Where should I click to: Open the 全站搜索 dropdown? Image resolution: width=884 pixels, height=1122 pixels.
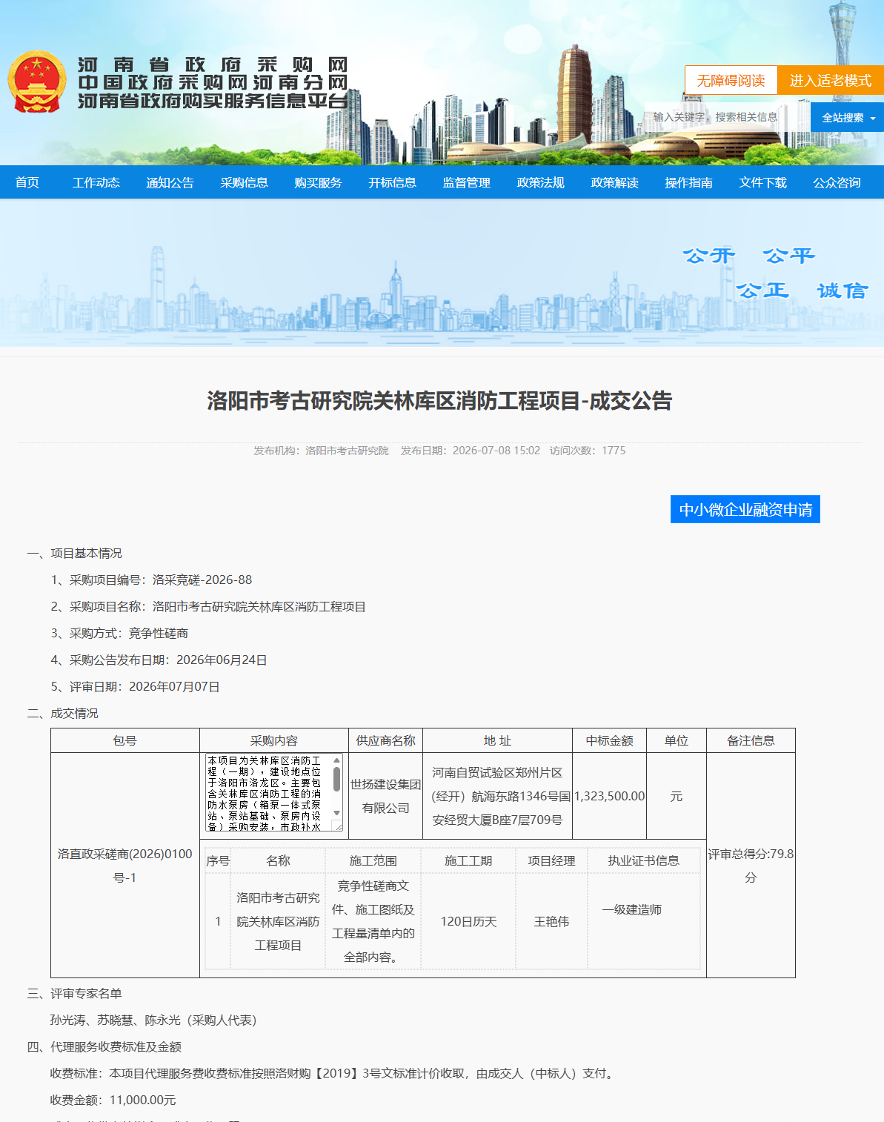pos(848,118)
